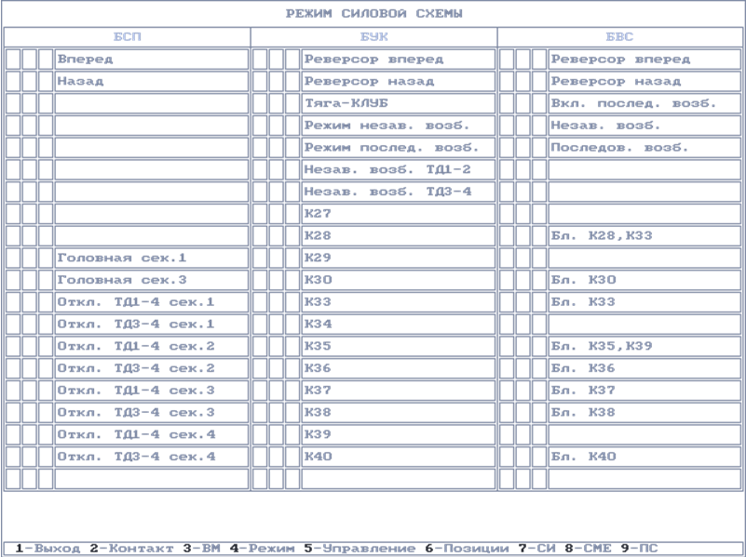Click the Бл. К37 cell
Image resolution: width=746 pixels, height=557 pixels.
(644, 391)
